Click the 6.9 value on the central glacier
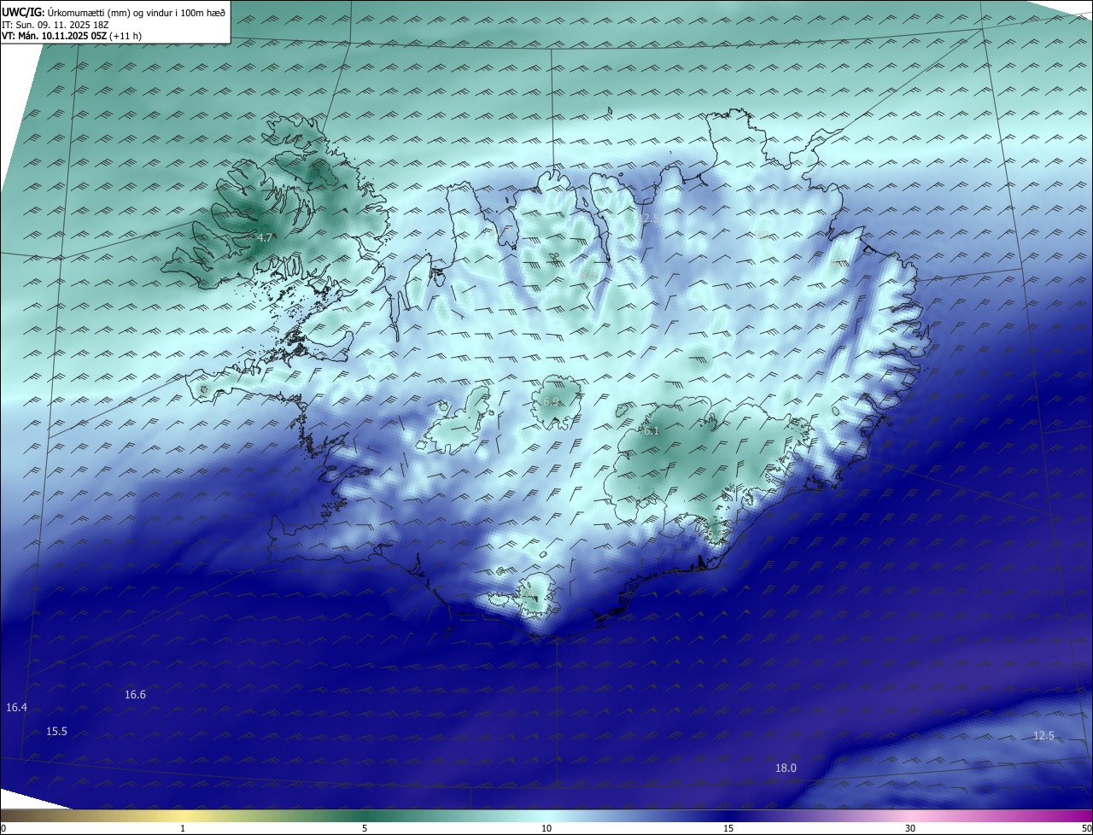The width and height of the screenshot is (1093, 835). (551, 401)
